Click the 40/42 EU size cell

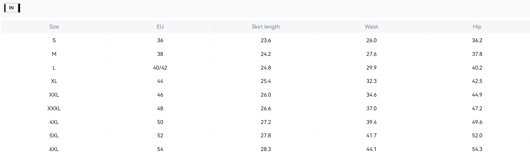[160, 68]
